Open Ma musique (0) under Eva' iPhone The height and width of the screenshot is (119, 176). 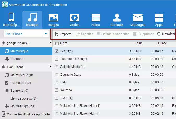point(26,75)
